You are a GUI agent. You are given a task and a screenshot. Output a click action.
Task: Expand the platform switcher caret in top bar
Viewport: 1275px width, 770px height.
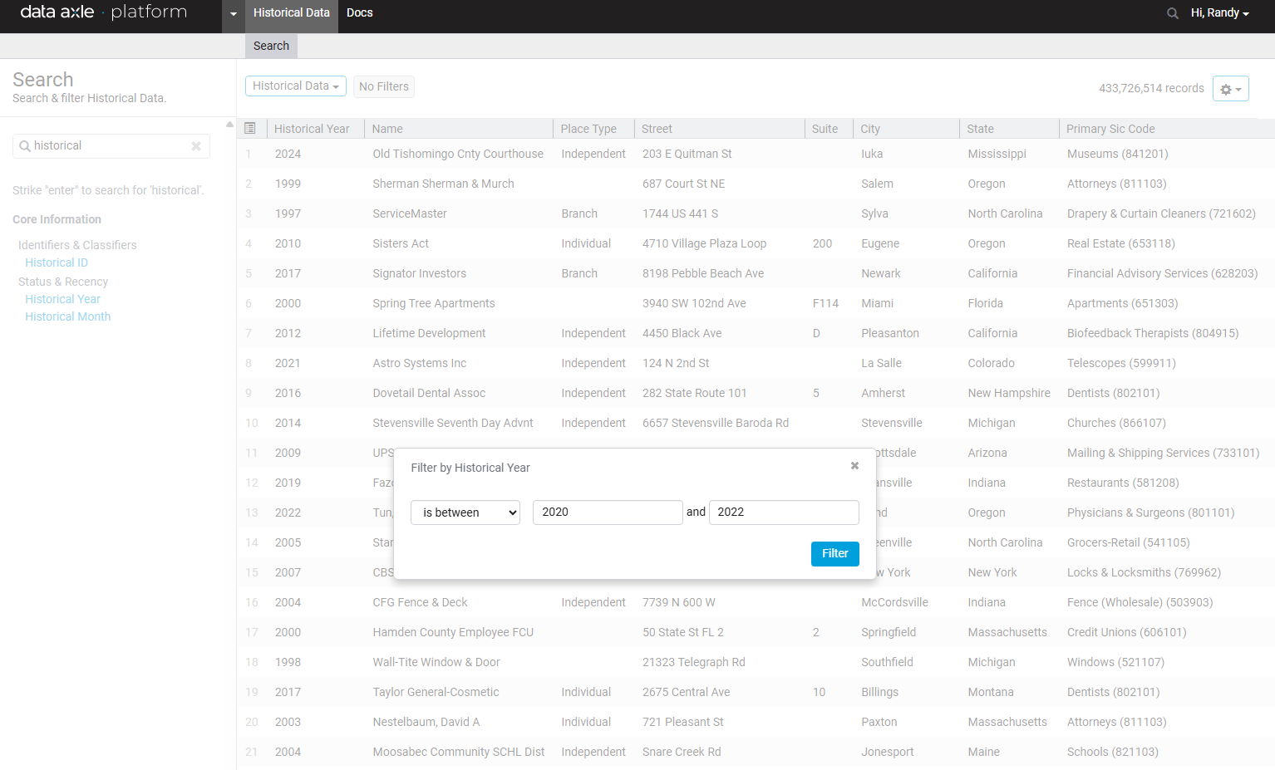(x=234, y=14)
